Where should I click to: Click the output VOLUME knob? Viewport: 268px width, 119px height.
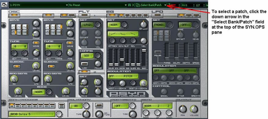194,109
